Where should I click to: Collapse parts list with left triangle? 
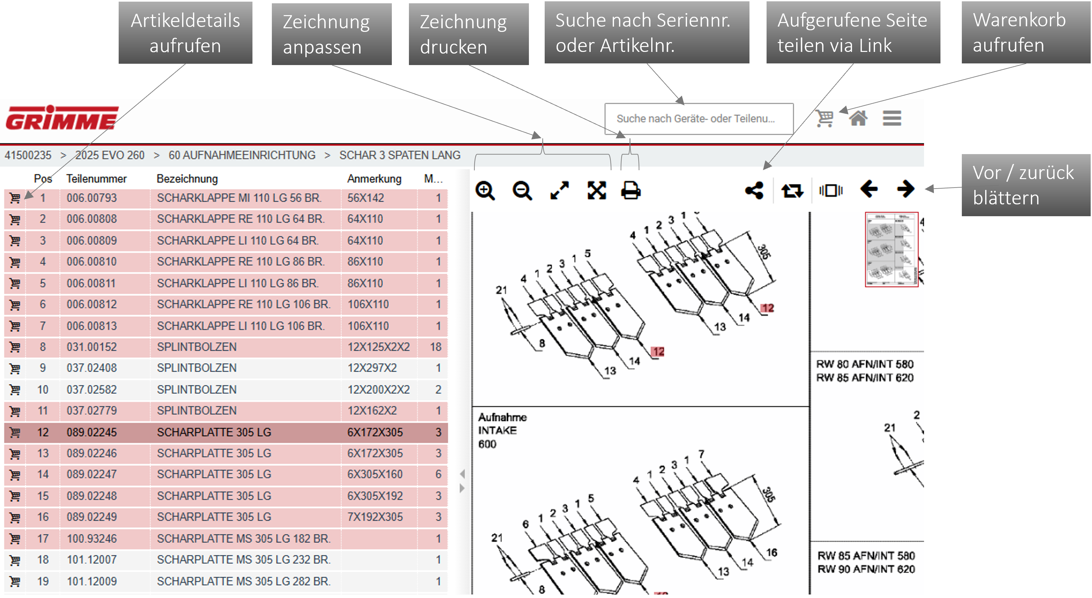pos(462,473)
